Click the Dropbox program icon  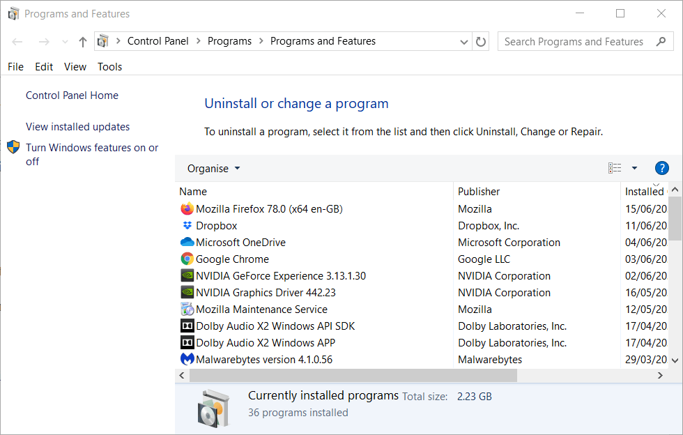click(187, 225)
